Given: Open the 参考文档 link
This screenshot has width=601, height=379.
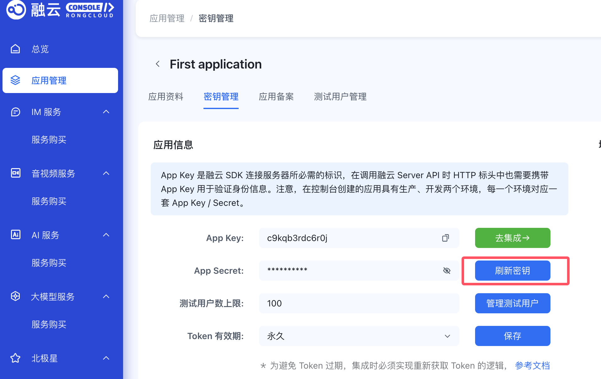Looking at the screenshot, I should pyautogui.click(x=533, y=365).
